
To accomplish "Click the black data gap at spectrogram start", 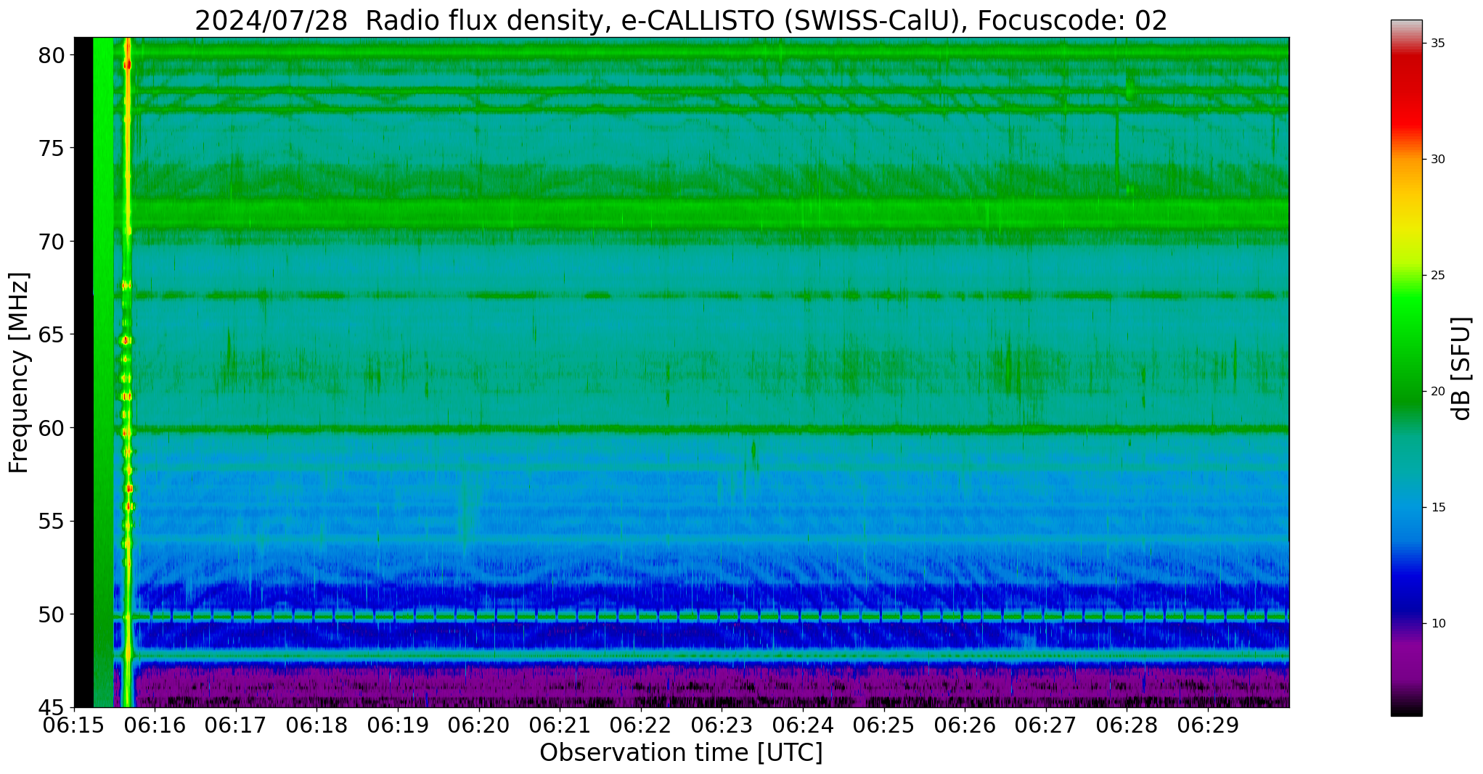I will [x=83, y=372].
